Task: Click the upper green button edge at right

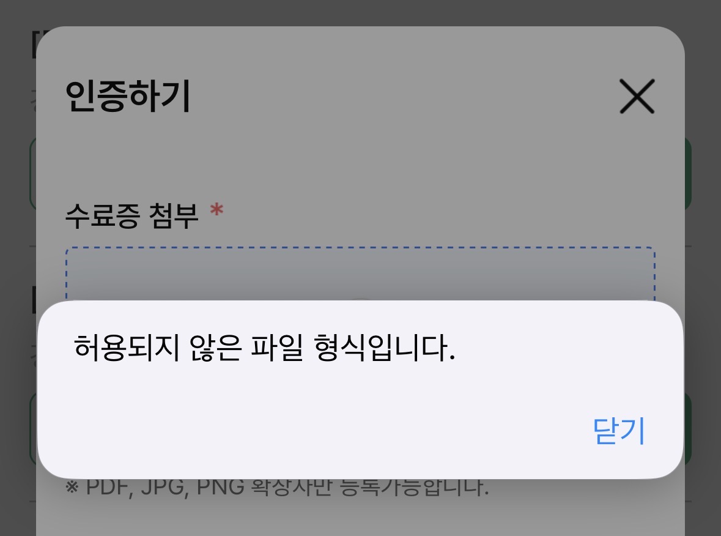Action: pyautogui.click(x=688, y=173)
